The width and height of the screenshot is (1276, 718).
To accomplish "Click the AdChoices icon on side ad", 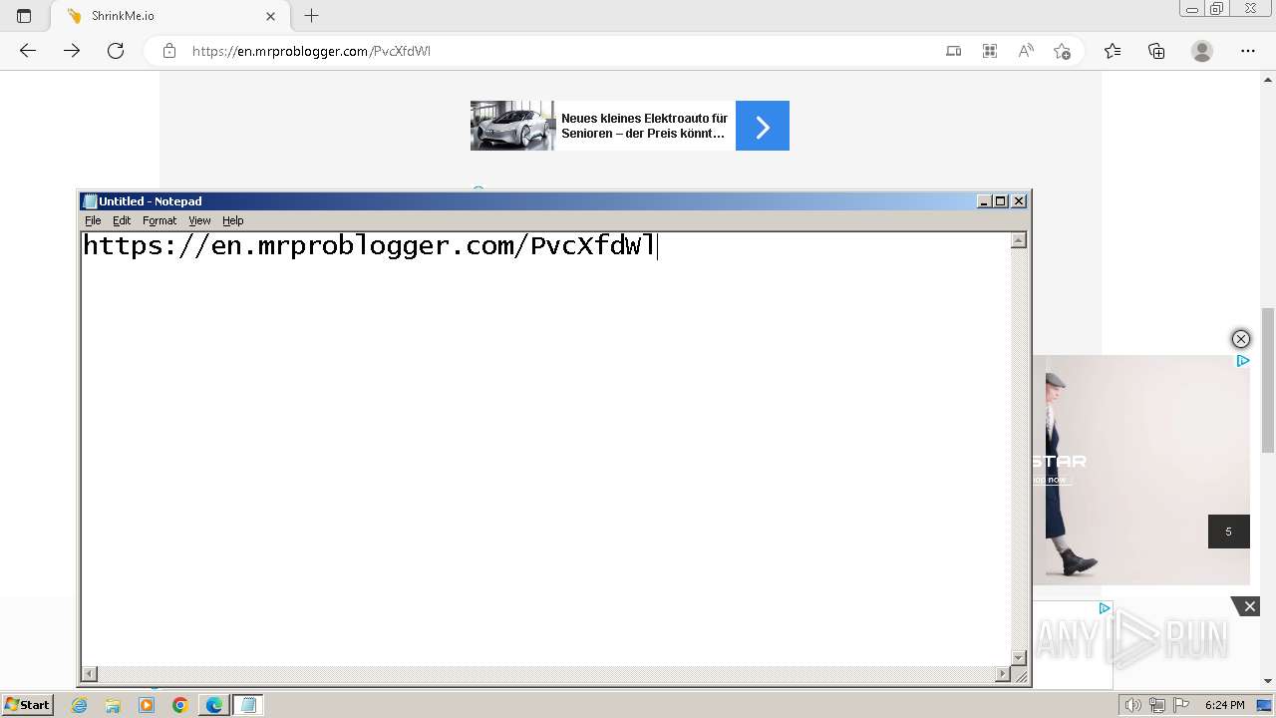I will [x=1242, y=361].
